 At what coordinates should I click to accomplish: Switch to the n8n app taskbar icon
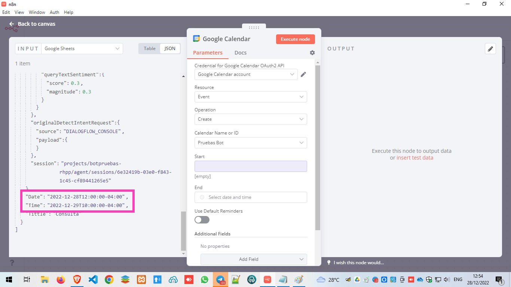pos(267,280)
